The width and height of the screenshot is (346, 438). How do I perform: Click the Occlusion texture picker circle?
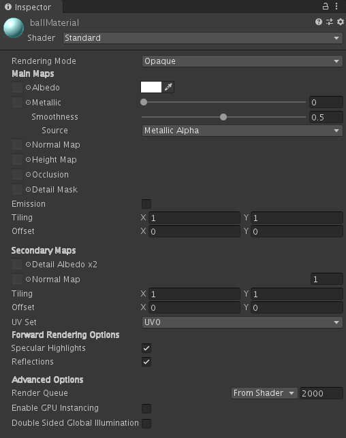click(28, 175)
